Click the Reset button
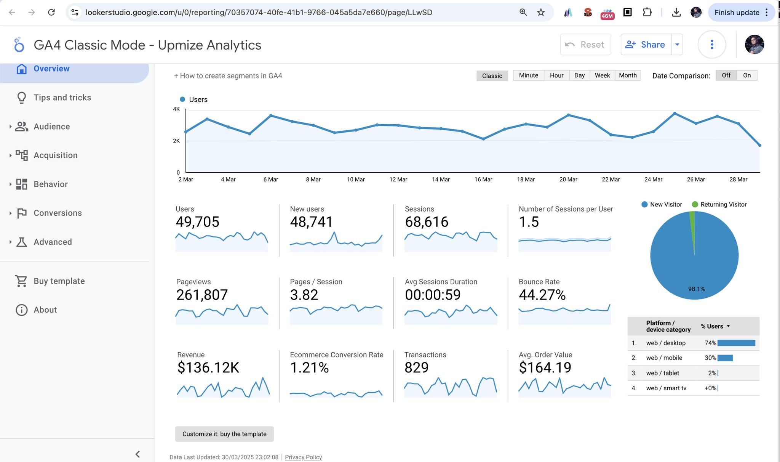 click(x=585, y=45)
